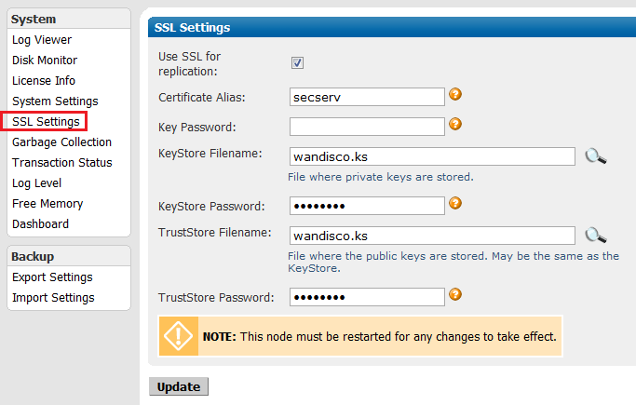The width and height of the screenshot is (636, 405).
Task: Open Log Viewer in System menu
Action: coord(42,40)
